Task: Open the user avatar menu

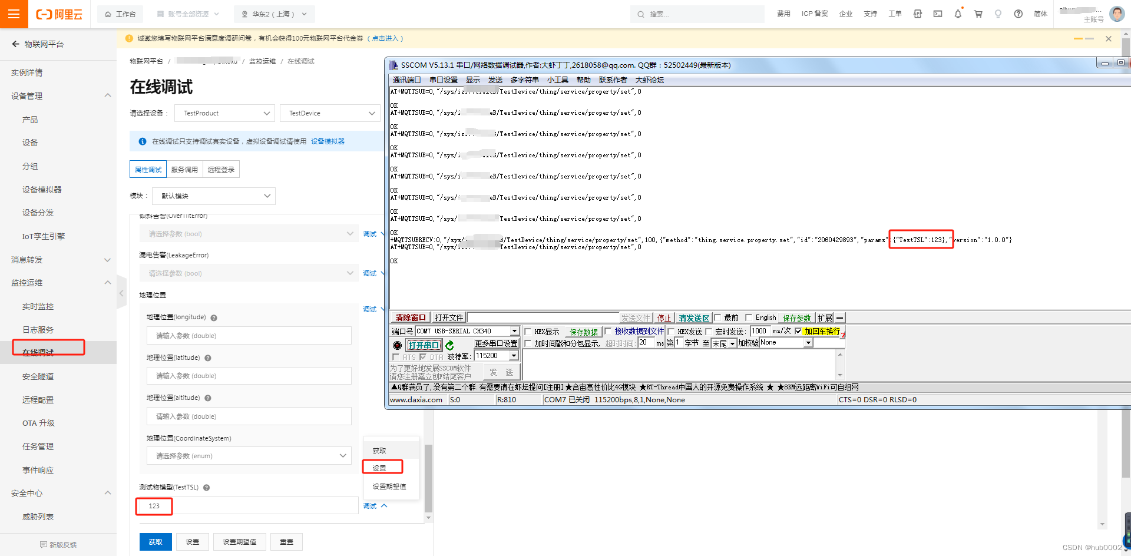Action: click(1117, 14)
